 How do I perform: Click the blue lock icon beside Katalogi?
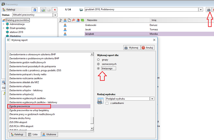click(x=35, y=10)
